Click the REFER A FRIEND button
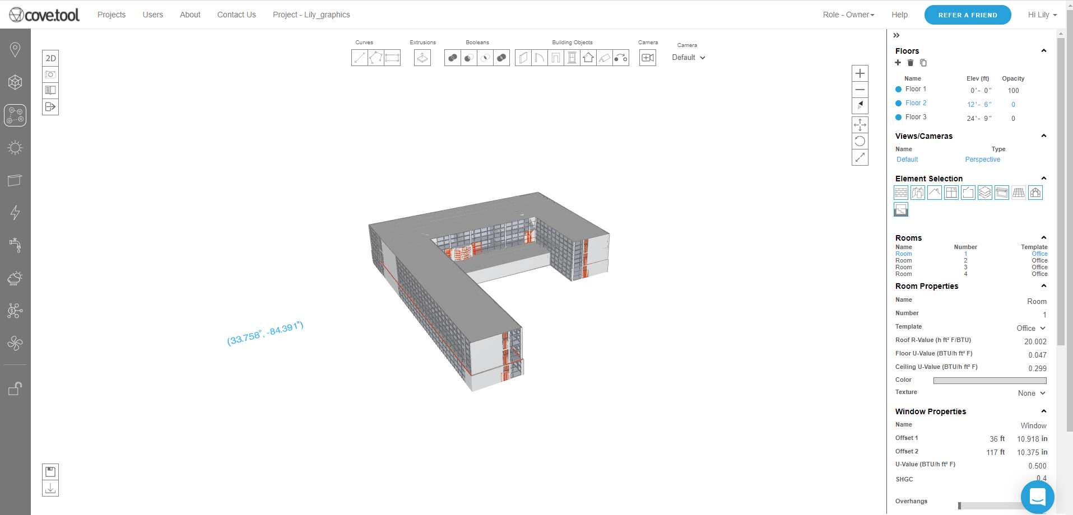 pos(967,15)
